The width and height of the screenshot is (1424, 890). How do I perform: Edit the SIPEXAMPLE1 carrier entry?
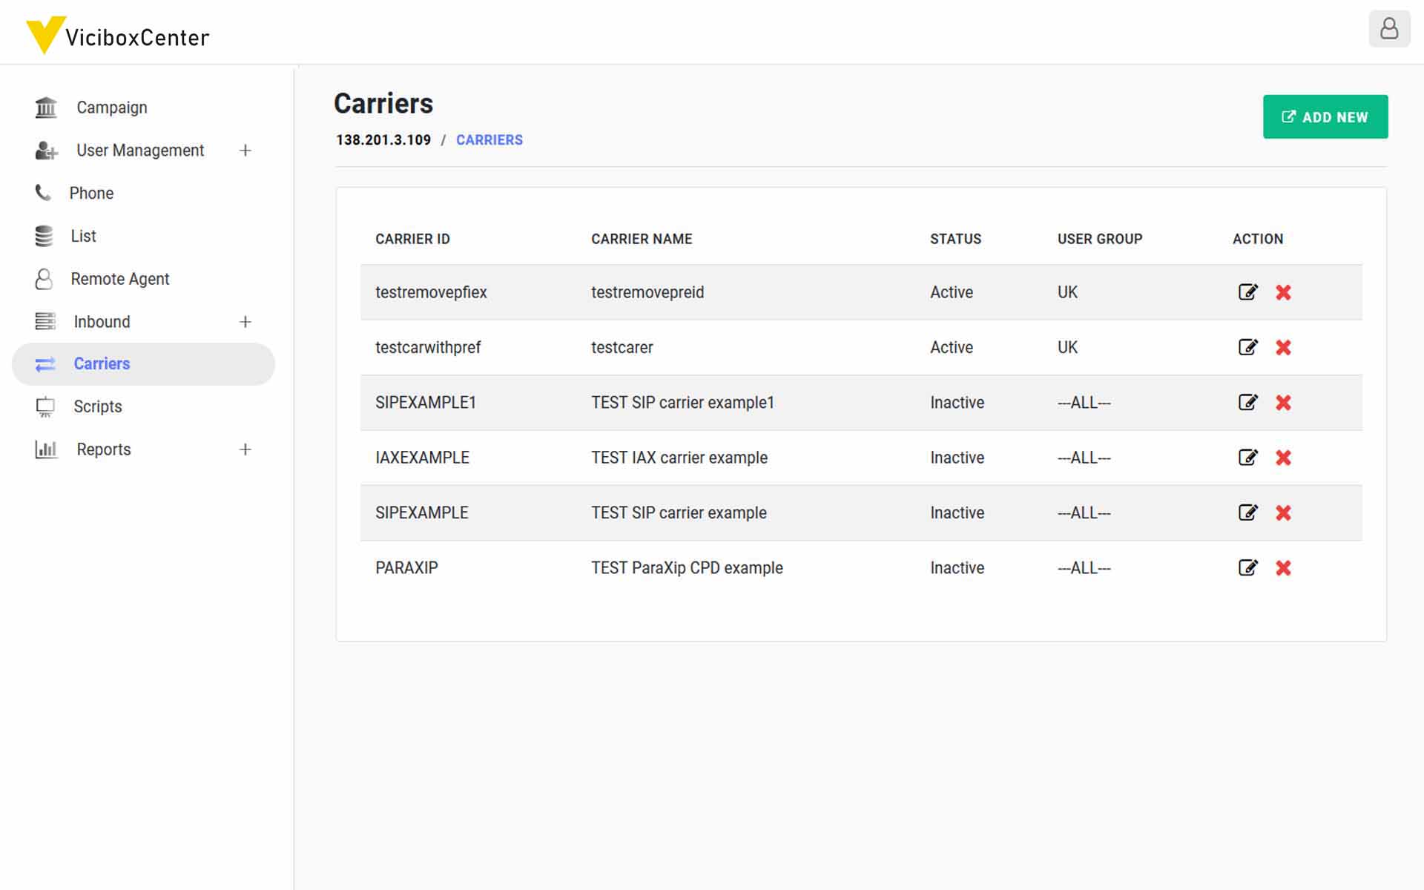(x=1247, y=402)
